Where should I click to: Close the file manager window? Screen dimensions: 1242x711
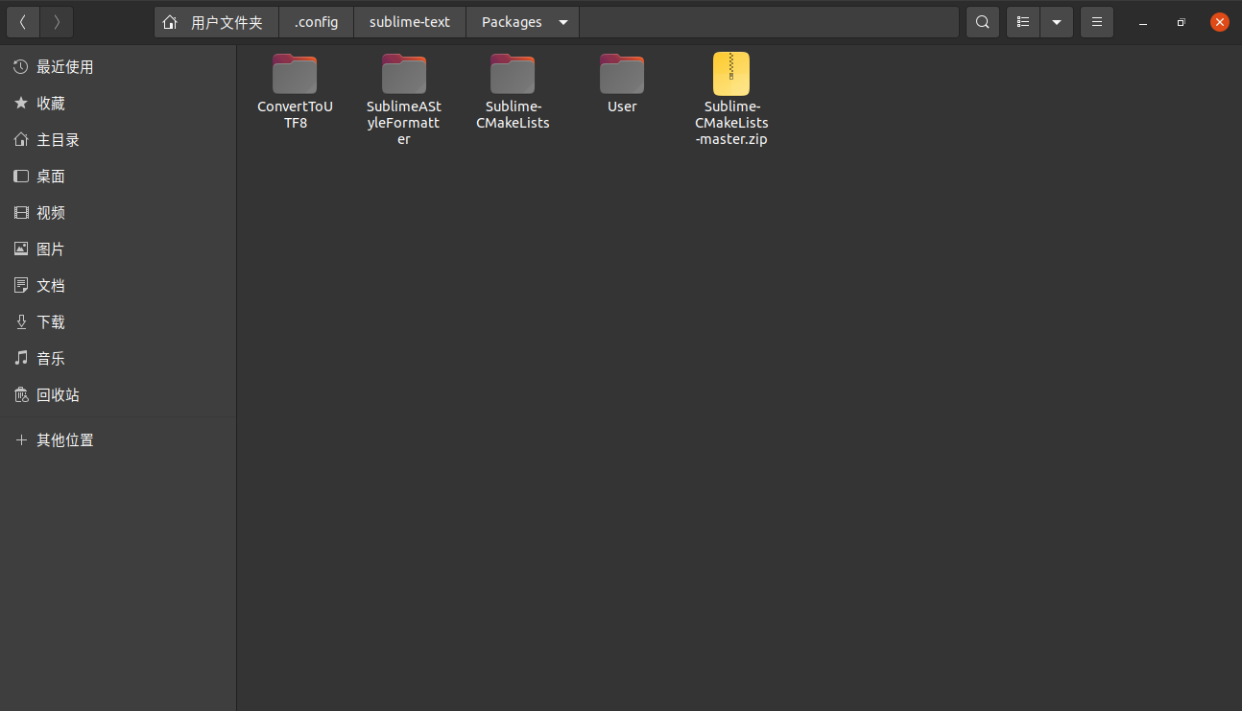1219,22
